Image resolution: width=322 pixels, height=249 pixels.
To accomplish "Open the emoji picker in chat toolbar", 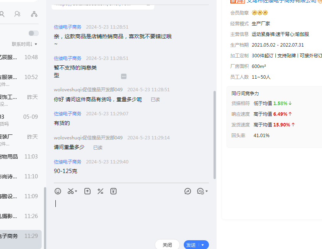I will [x=58, y=191].
